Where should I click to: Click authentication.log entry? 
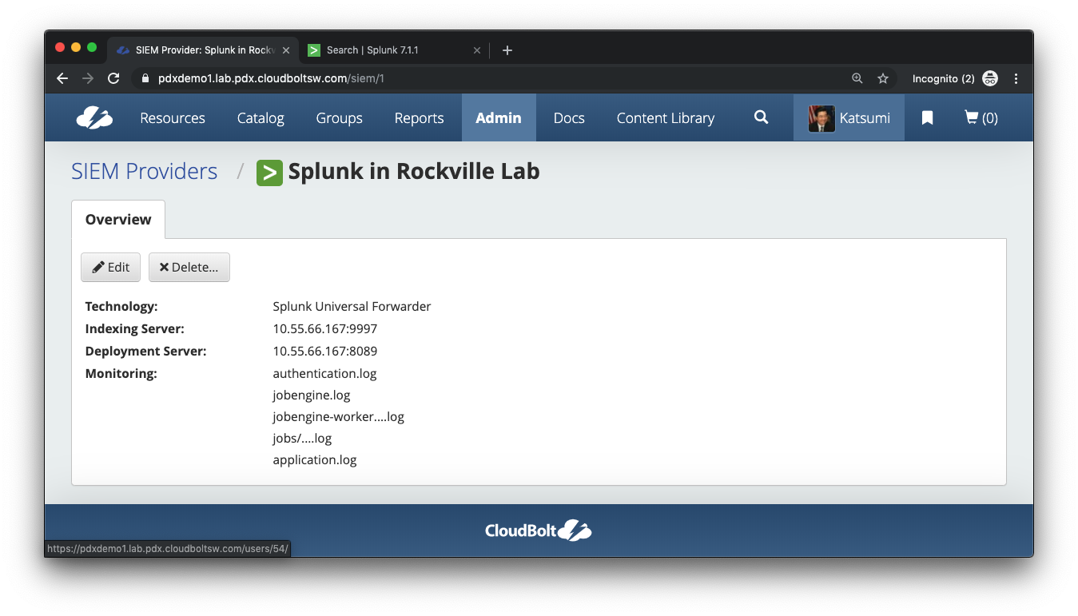(x=324, y=373)
